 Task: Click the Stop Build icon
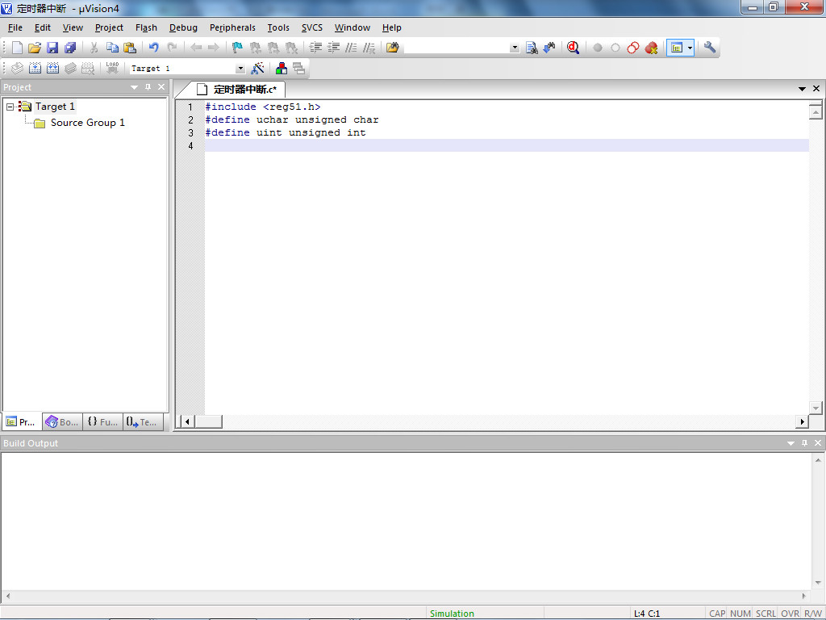(x=88, y=68)
